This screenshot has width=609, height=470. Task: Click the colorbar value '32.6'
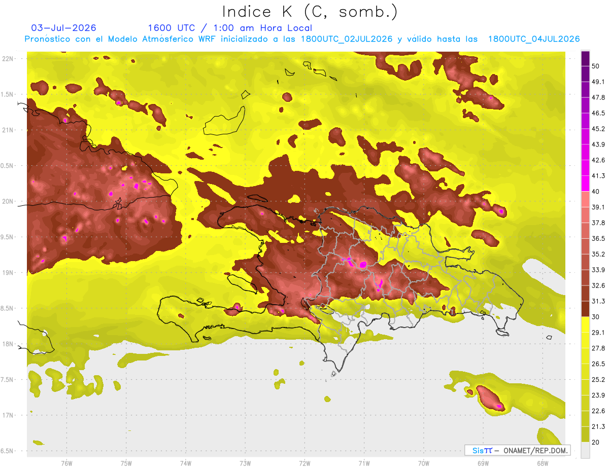point(598,285)
